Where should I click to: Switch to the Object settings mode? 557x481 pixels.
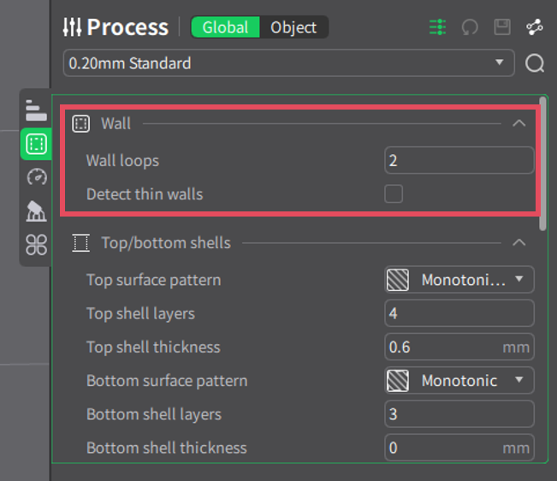point(293,27)
